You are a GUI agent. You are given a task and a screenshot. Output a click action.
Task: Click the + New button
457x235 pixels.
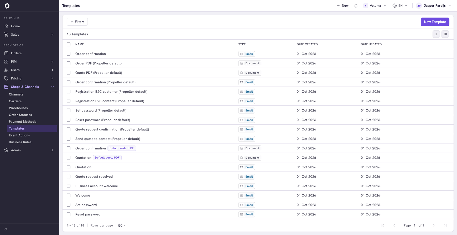342,6
